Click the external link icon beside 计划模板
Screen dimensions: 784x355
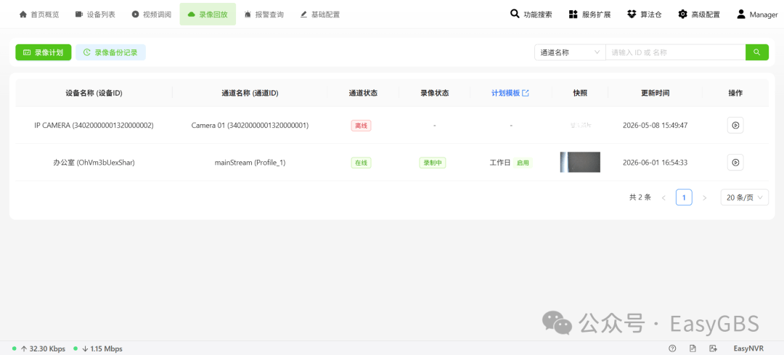pos(525,93)
